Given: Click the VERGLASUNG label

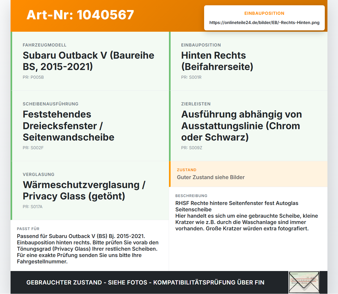Looking at the screenshot, I should point(39,174).
